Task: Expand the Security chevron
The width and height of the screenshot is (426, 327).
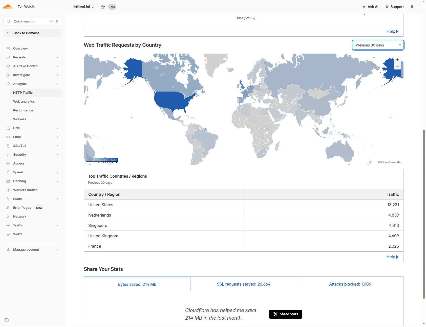Action: (x=57, y=155)
